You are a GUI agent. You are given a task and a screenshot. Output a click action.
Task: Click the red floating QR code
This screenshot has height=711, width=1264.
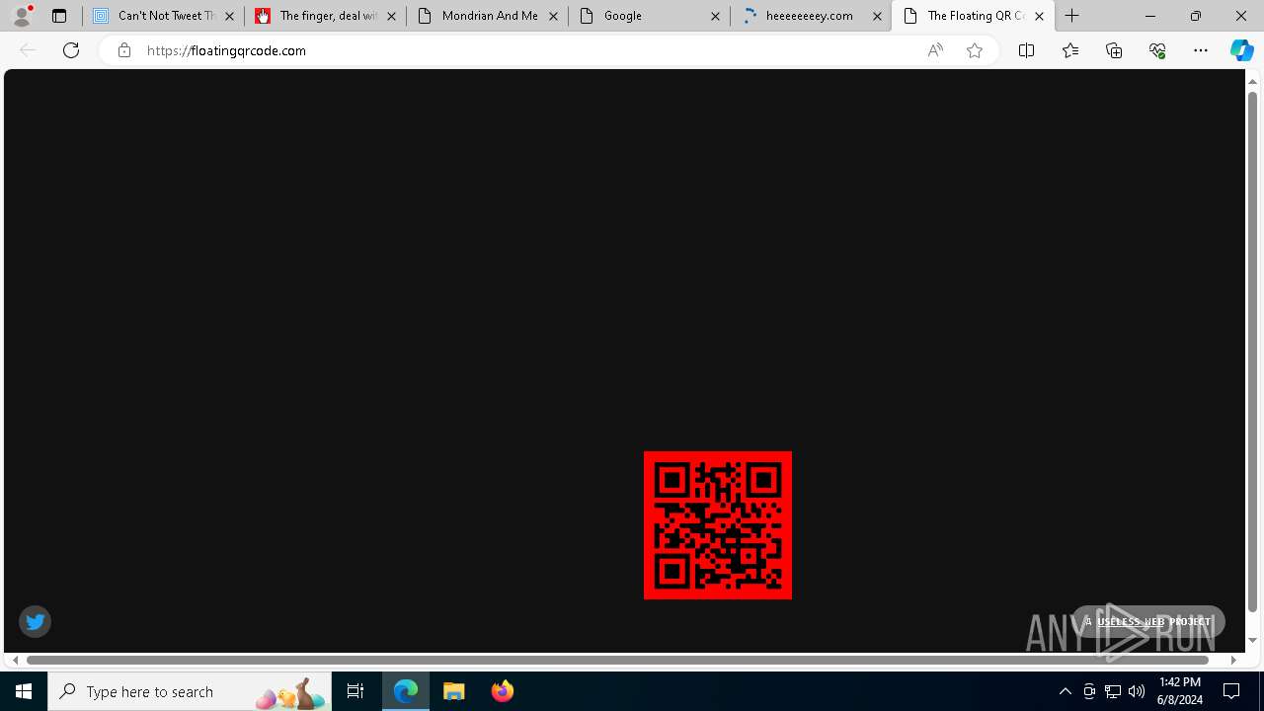pyautogui.click(x=718, y=525)
